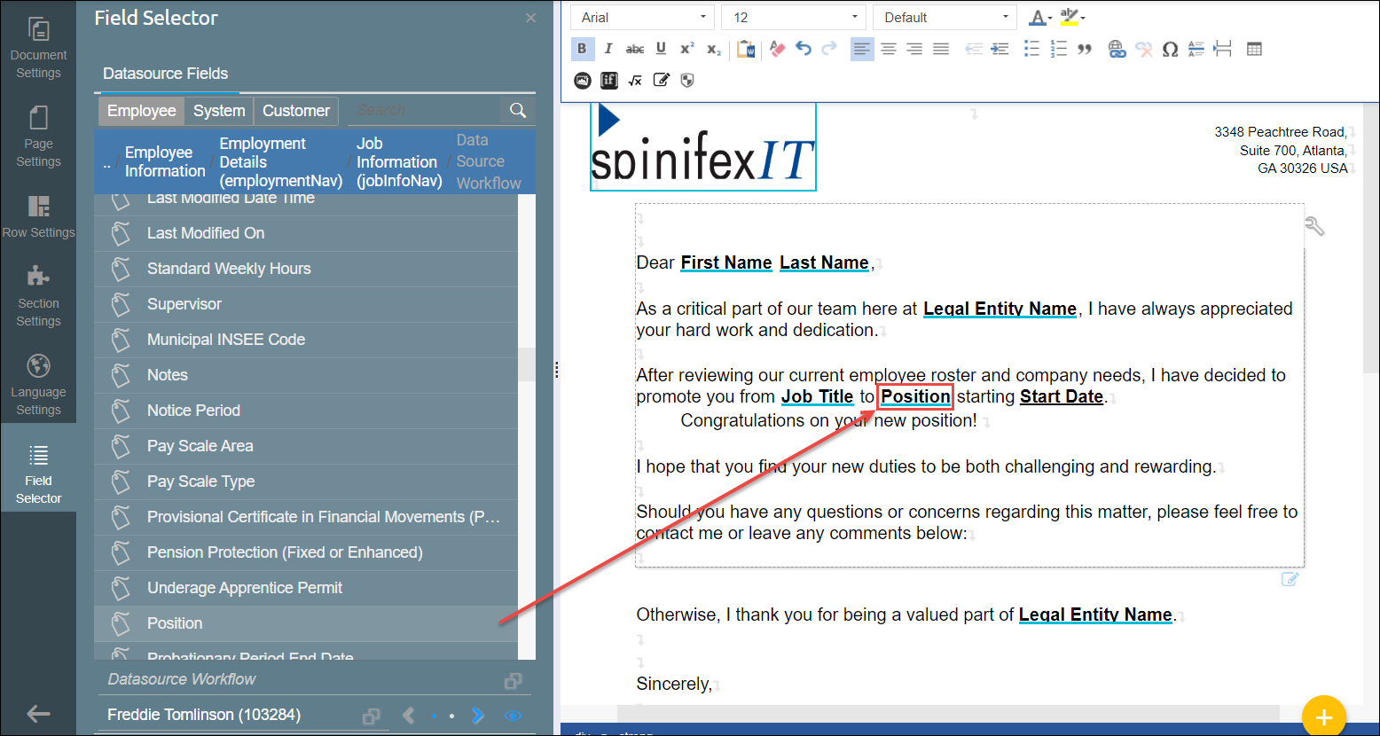Open the font size dropdown showing 12
The image size is (1380, 736).
point(793,18)
